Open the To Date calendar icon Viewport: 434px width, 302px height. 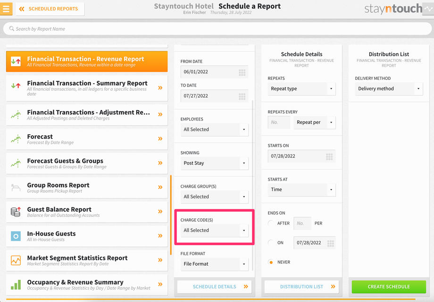point(242,96)
